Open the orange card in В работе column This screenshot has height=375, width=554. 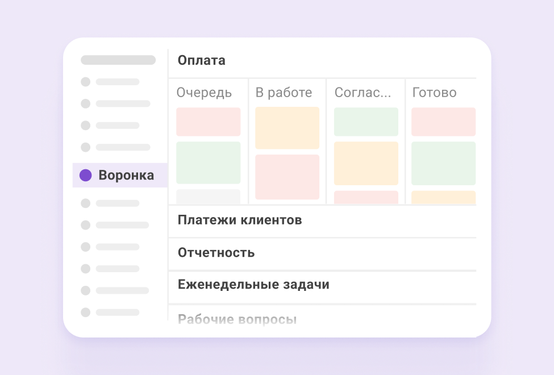(x=288, y=128)
